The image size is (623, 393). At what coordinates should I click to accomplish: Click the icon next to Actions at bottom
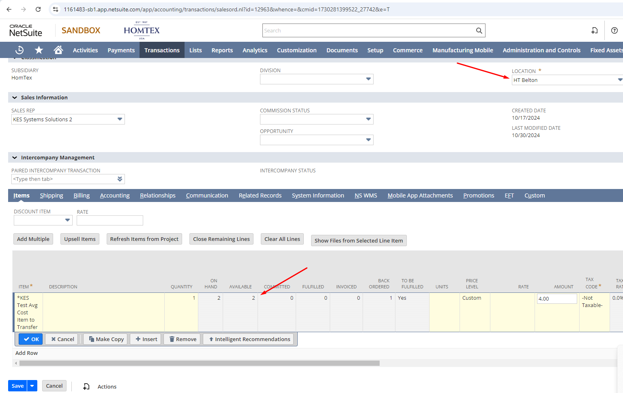coord(86,387)
